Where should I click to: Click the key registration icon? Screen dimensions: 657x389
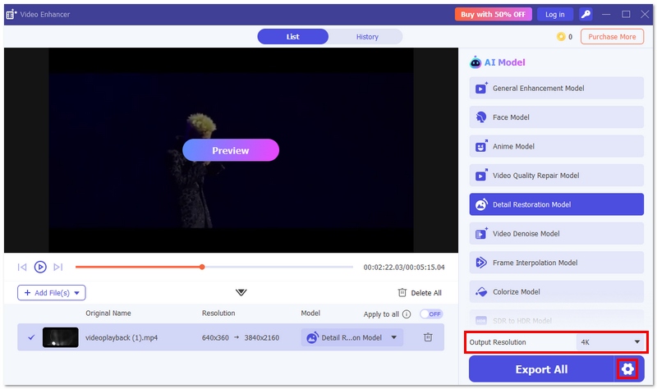(x=586, y=14)
